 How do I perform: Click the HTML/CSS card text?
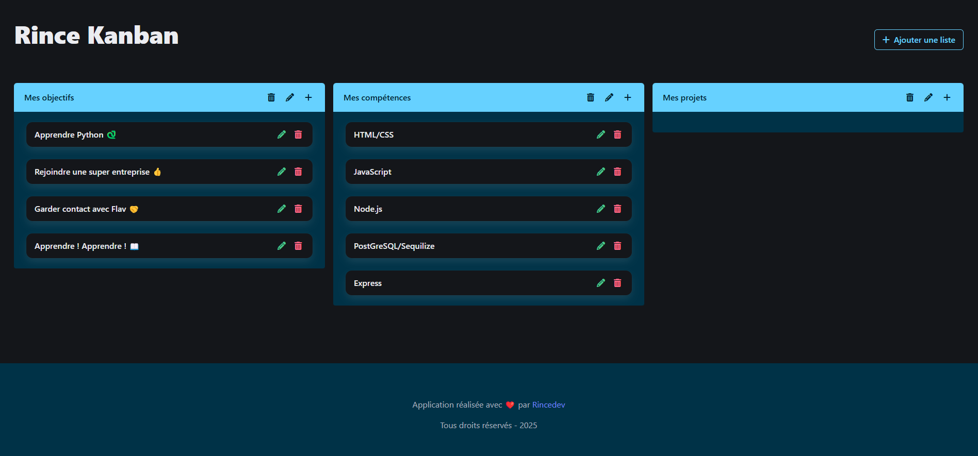(x=373, y=135)
